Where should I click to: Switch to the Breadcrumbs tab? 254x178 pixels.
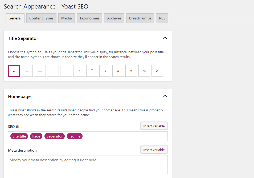tap(140, 18)
